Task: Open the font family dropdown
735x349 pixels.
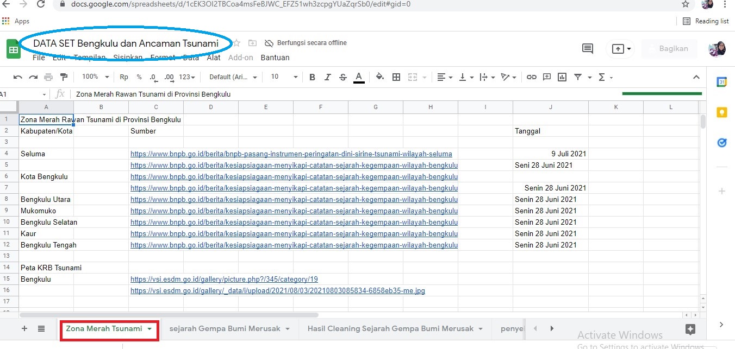Action: [233, 77]
